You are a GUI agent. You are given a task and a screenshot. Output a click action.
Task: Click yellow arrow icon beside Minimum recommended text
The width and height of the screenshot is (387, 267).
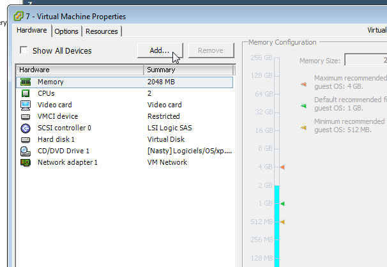click(x=303, y=128)
